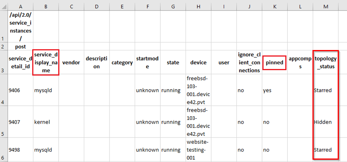Click the Hidden topology status cell
This screenshot has width=347, height=162.
point(326,122)
